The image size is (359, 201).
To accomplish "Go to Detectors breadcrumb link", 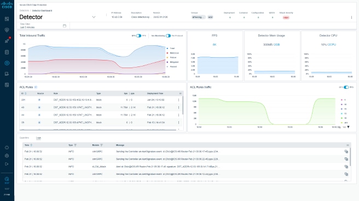I will pos(24,10).
